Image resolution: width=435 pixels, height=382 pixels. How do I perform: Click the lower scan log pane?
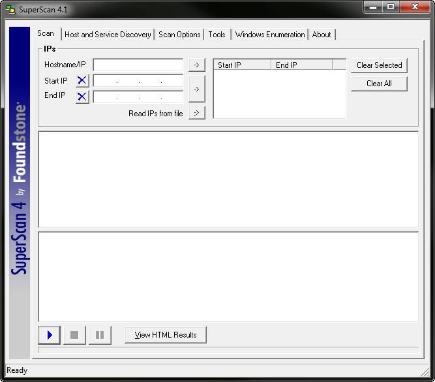[228, 277]
